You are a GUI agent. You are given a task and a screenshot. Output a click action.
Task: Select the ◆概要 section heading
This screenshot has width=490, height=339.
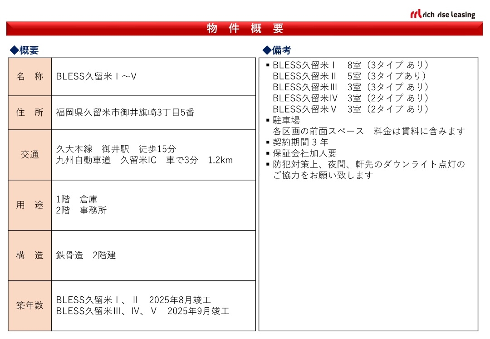[24, 50]
